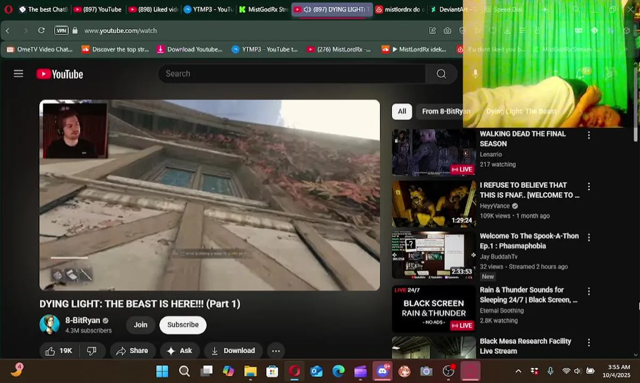Viewport: 640px width, 383px height.
Task: Switch to the MistGodRx Stream tab
Action: tap(263, 10)
